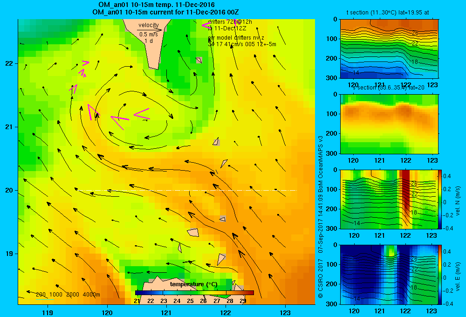Click the temperature colorbar tick label '23'
This screenshot has height=317, width=466.
164,301
